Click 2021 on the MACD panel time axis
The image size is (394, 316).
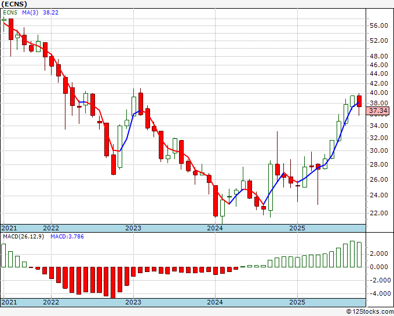[x=9, y=302]
